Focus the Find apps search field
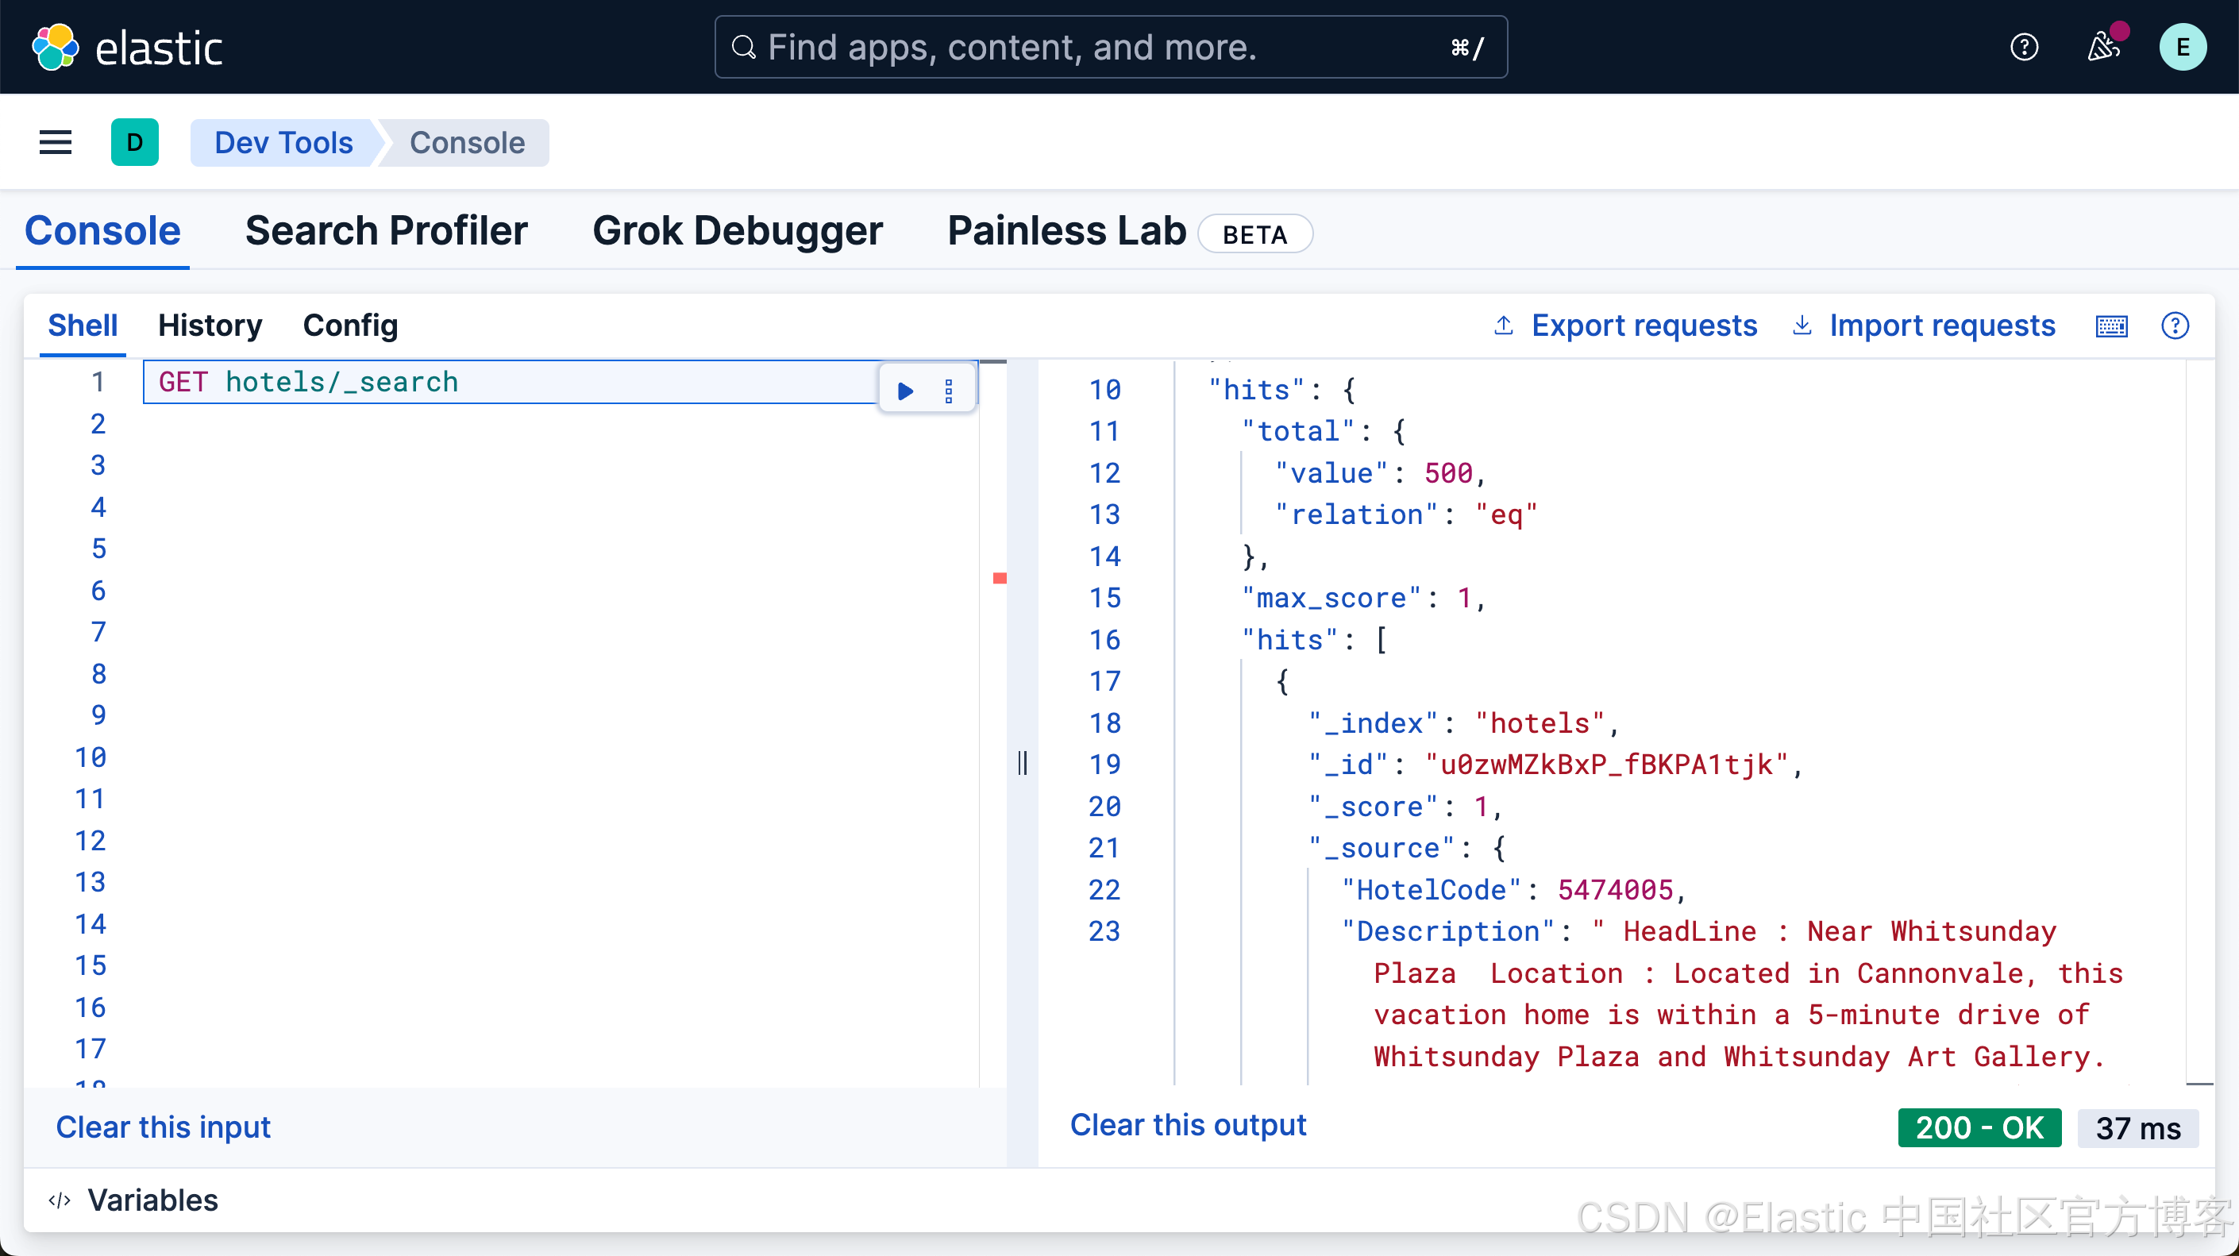2239x1256 pixels. coord(1110,47)
